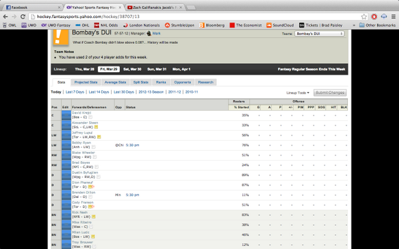The height and width of the screenshot is (249, 399).
Task: Open the Ranks tab
Action: pyautogui.click(x=161, y=82)
